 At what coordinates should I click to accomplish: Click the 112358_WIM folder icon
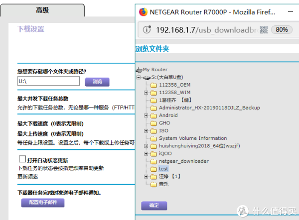[153, 93]
